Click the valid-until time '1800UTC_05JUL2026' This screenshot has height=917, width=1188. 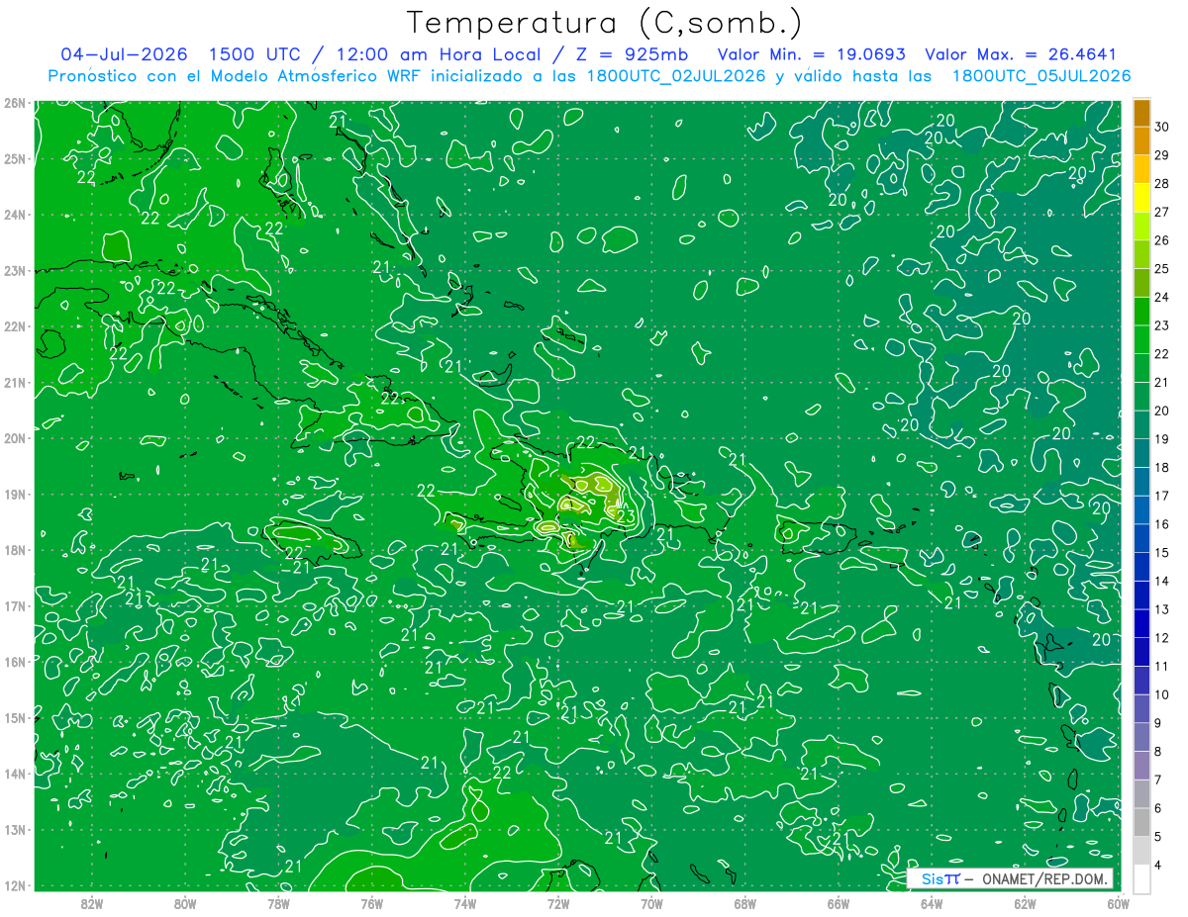1041,76
